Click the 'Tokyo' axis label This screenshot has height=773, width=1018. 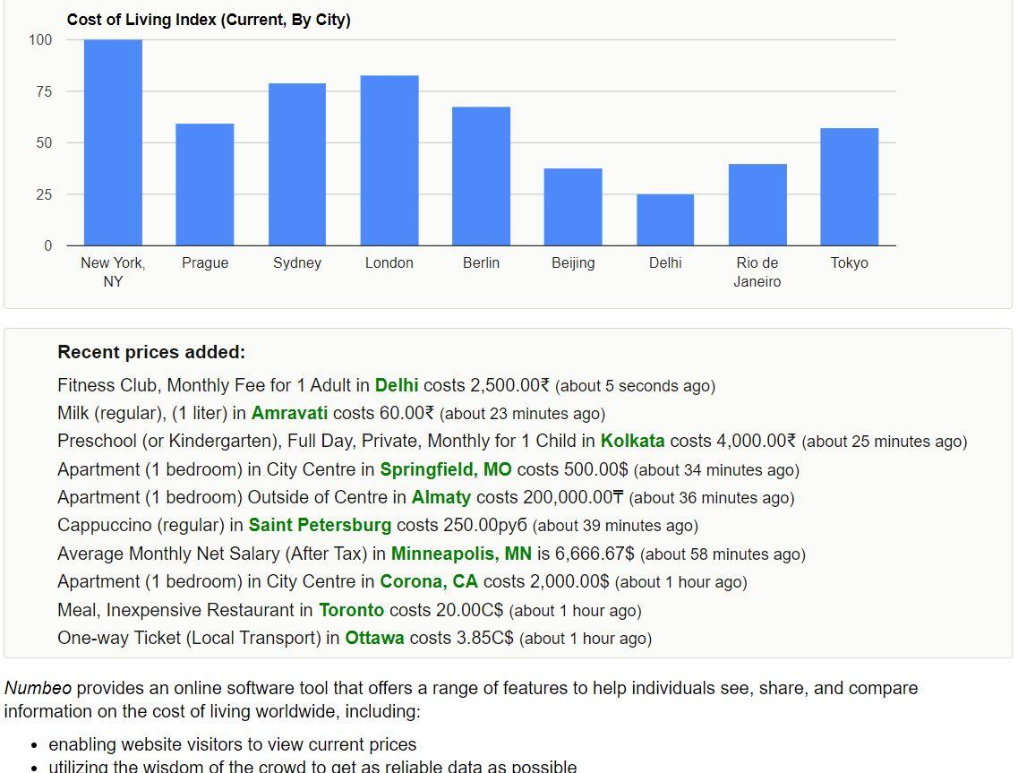coord(849,263)
